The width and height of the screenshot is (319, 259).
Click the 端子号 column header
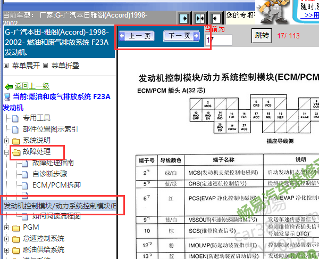coord(147,160)
